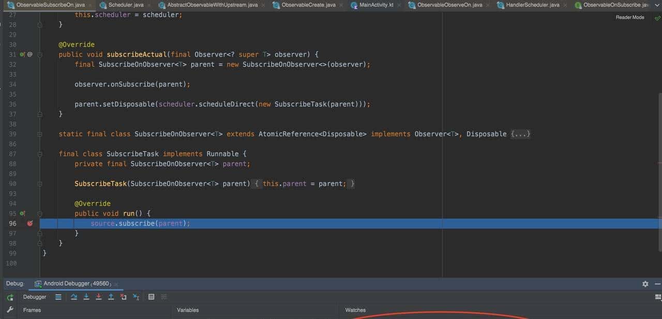Click the red Force Step Into icon
The width and height of the screenshot is (662, 319).
pos(98,297)
